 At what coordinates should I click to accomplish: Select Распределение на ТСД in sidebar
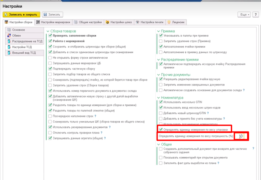point(25,41)
